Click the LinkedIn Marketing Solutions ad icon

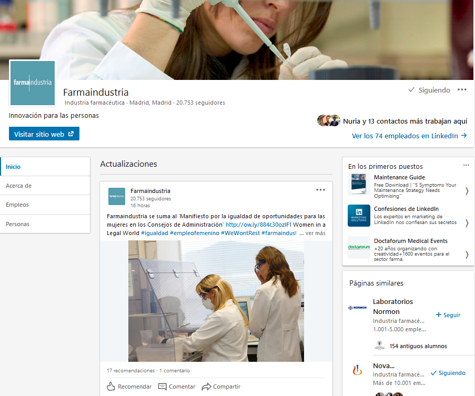[x=359, y=216]
